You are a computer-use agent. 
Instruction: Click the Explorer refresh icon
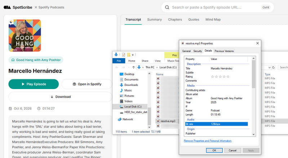point(273,68)
